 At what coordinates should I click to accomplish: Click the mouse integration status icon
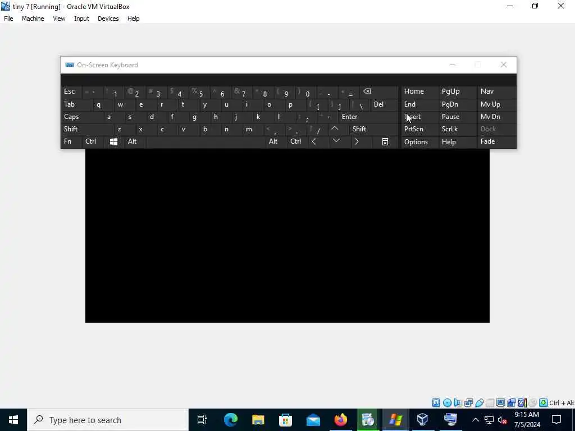tap(532, 403)
